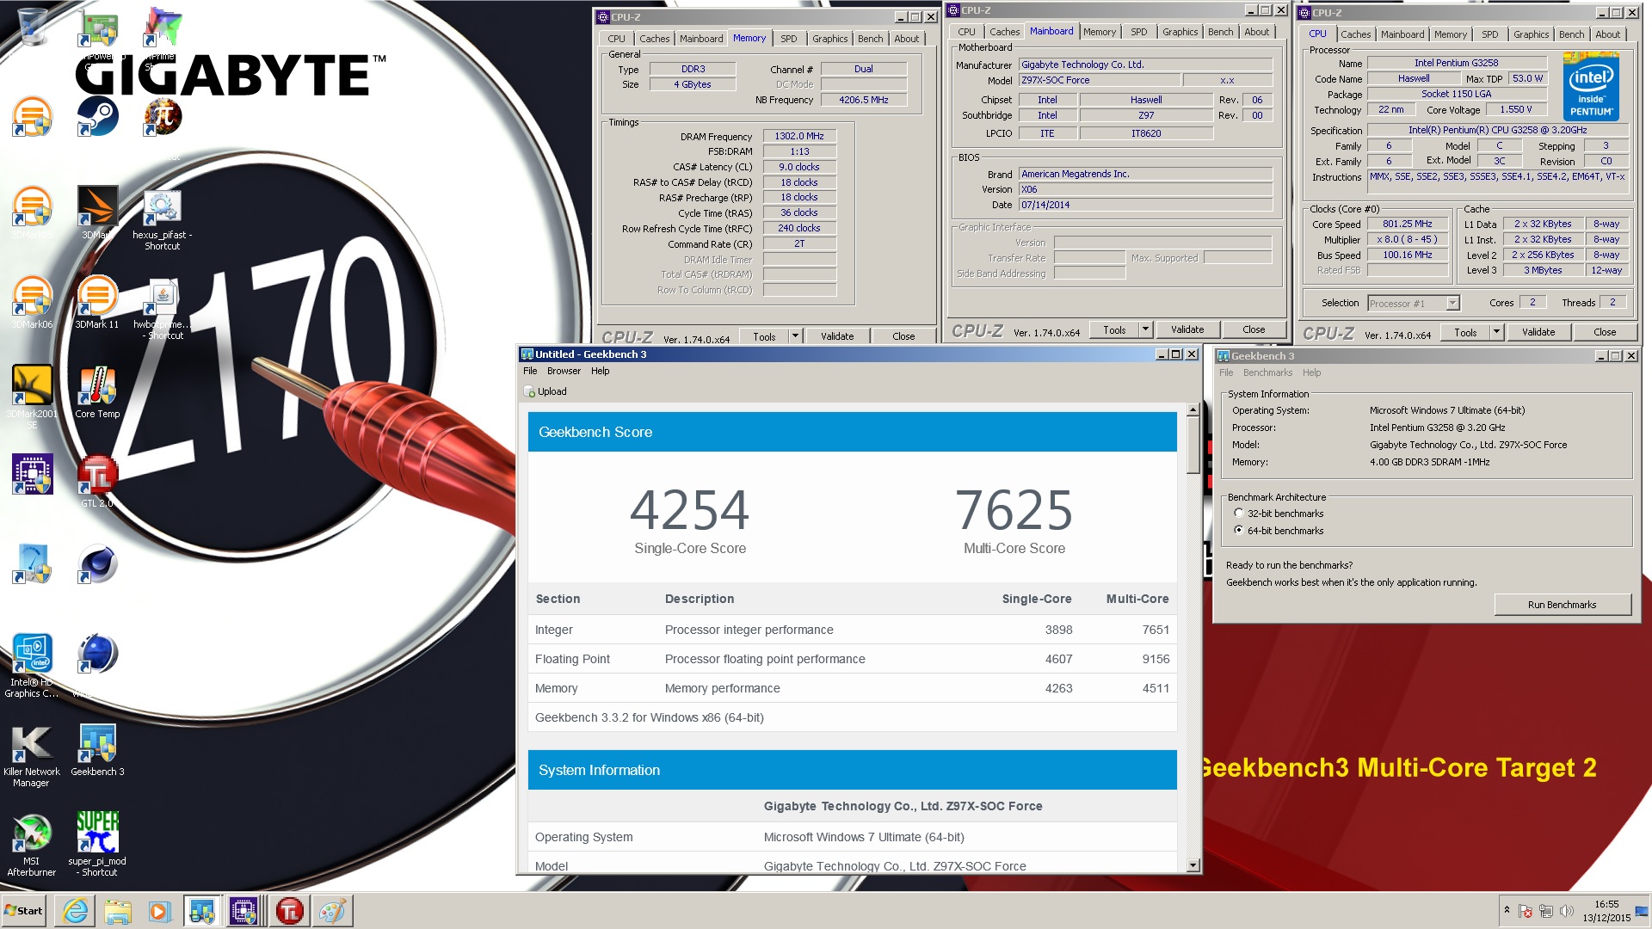This screenshot has width=1652, height=929.
Task: Open Graphics tab in Memory CPU-Z window
Action: point(829,39)
